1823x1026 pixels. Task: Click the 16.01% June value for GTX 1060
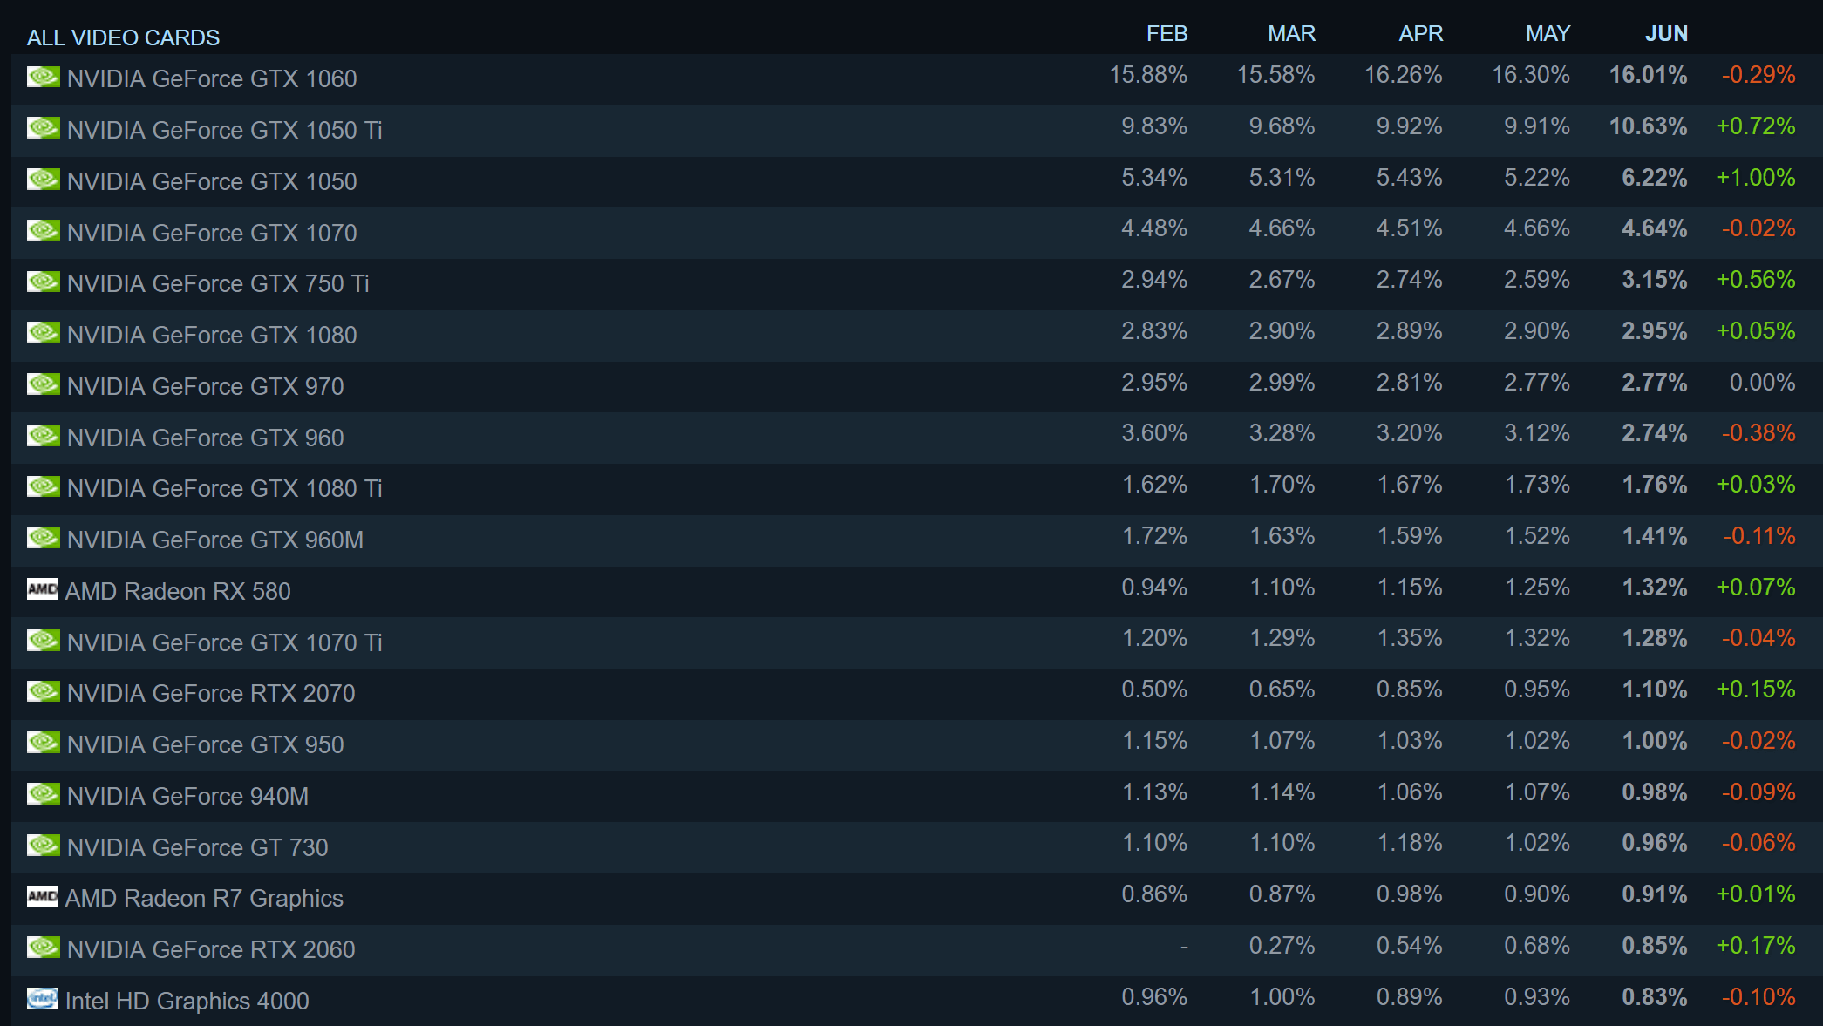tap(1648, 75)
